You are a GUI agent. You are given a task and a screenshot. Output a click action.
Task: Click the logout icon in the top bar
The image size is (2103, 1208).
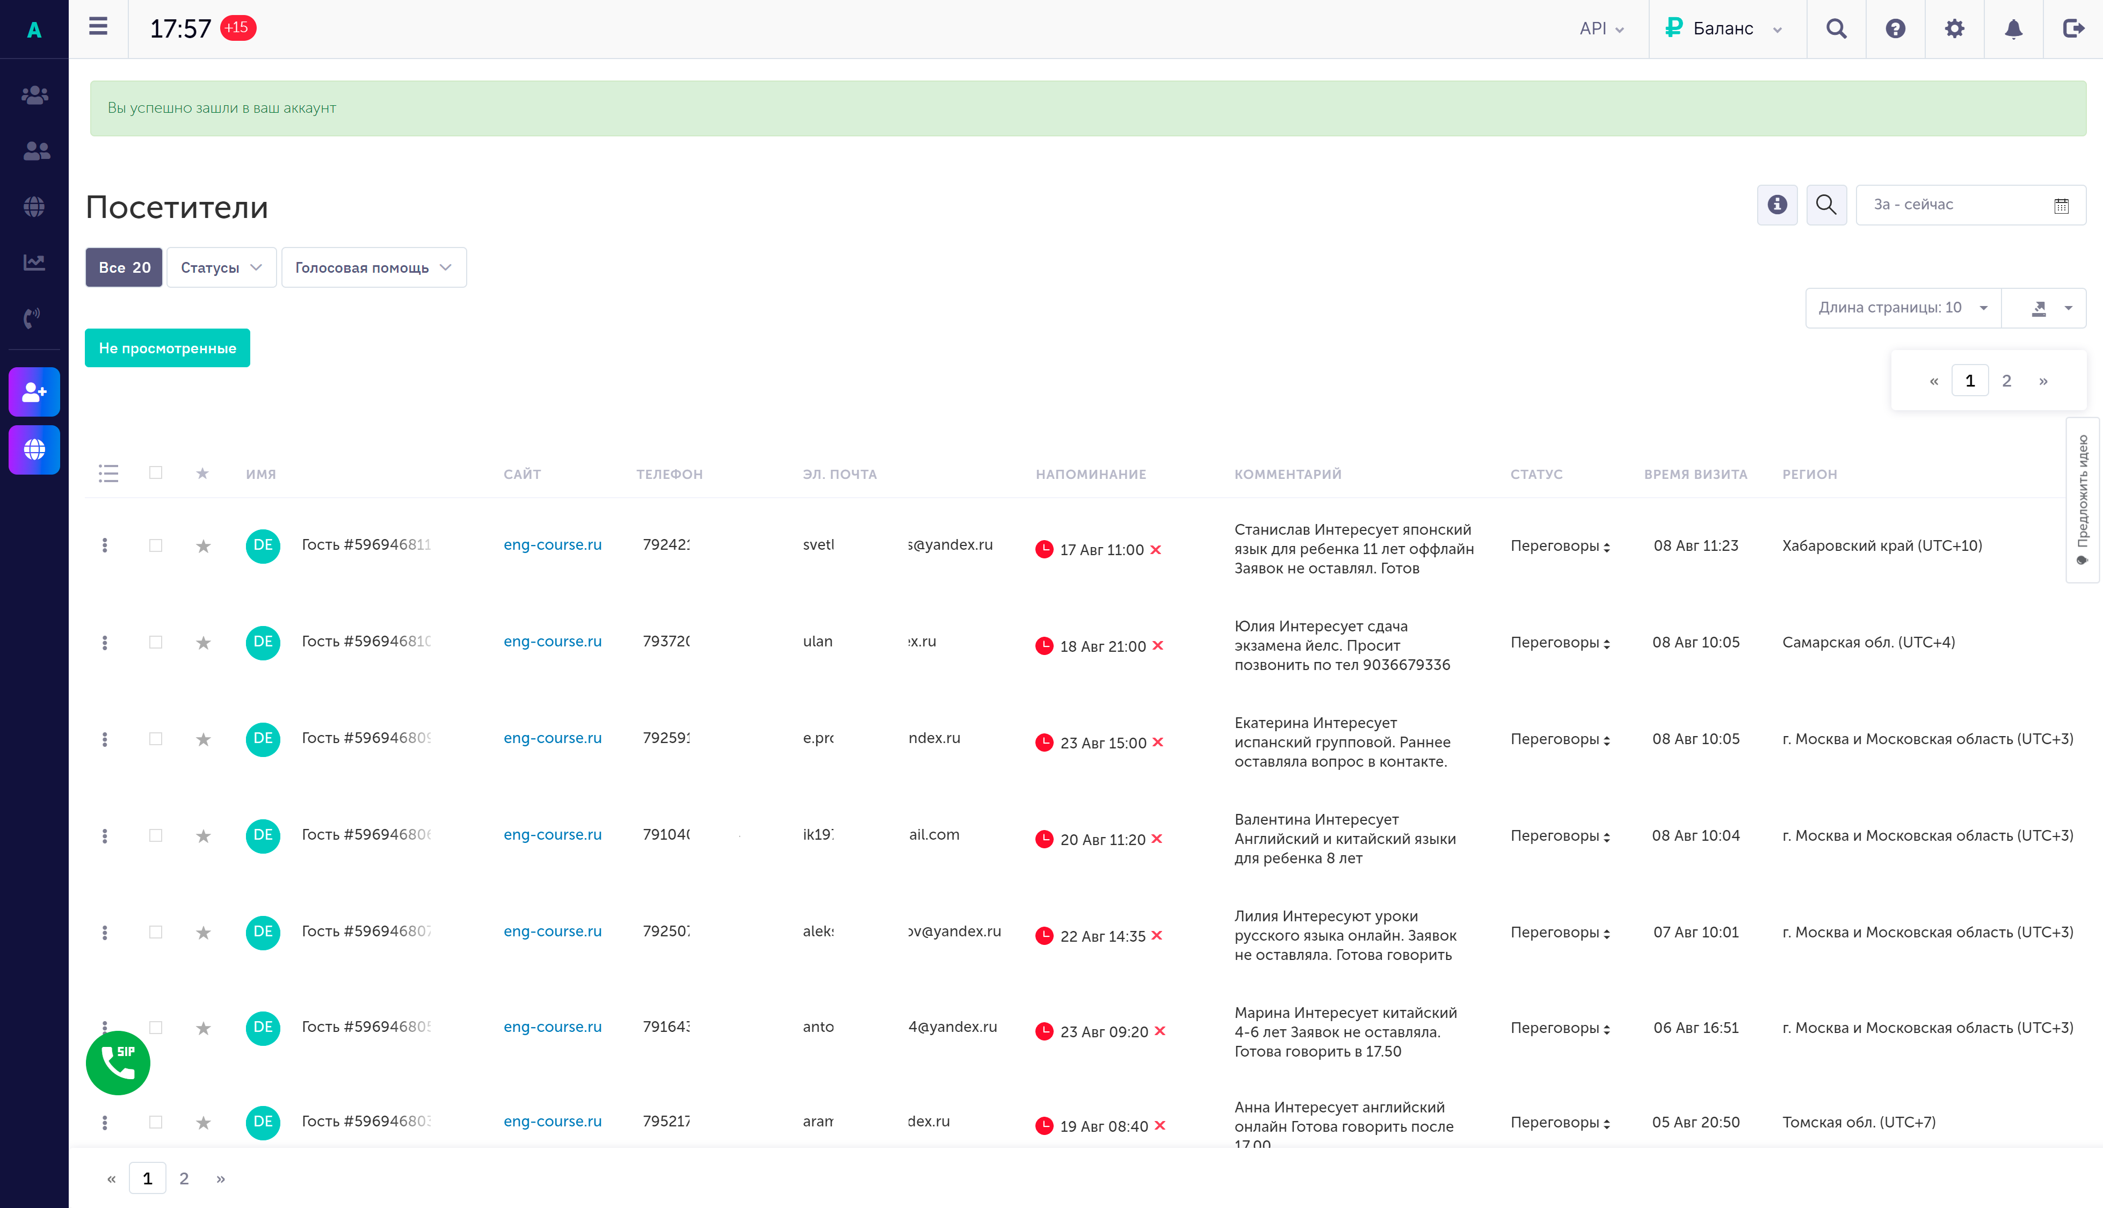pyautogui.click(x=2072, y=29)
